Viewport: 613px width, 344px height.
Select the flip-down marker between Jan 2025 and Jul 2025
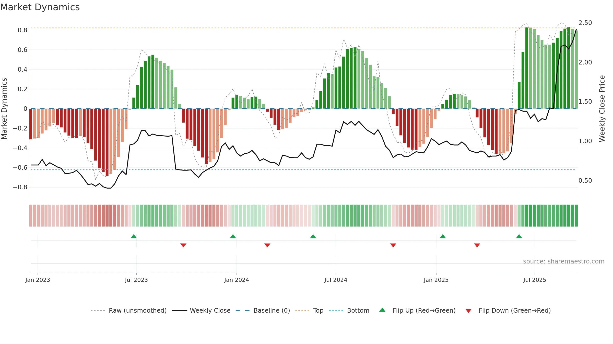tap(477, 245)
